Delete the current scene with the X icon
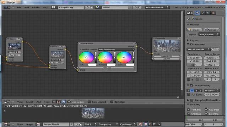 tap(139, 7)
